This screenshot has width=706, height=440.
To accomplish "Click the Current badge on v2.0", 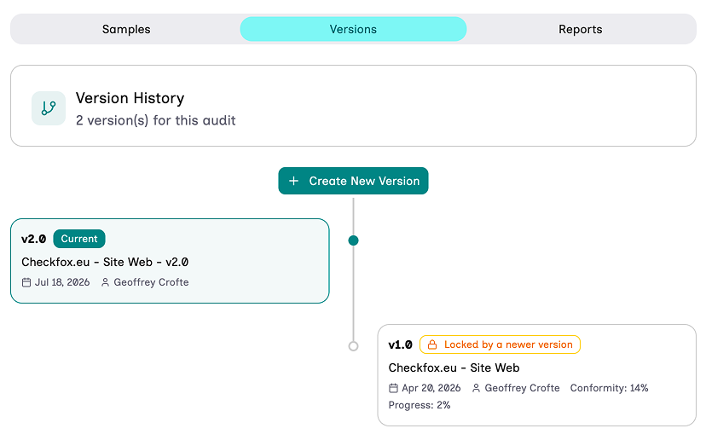I will [x=79, y=239].
